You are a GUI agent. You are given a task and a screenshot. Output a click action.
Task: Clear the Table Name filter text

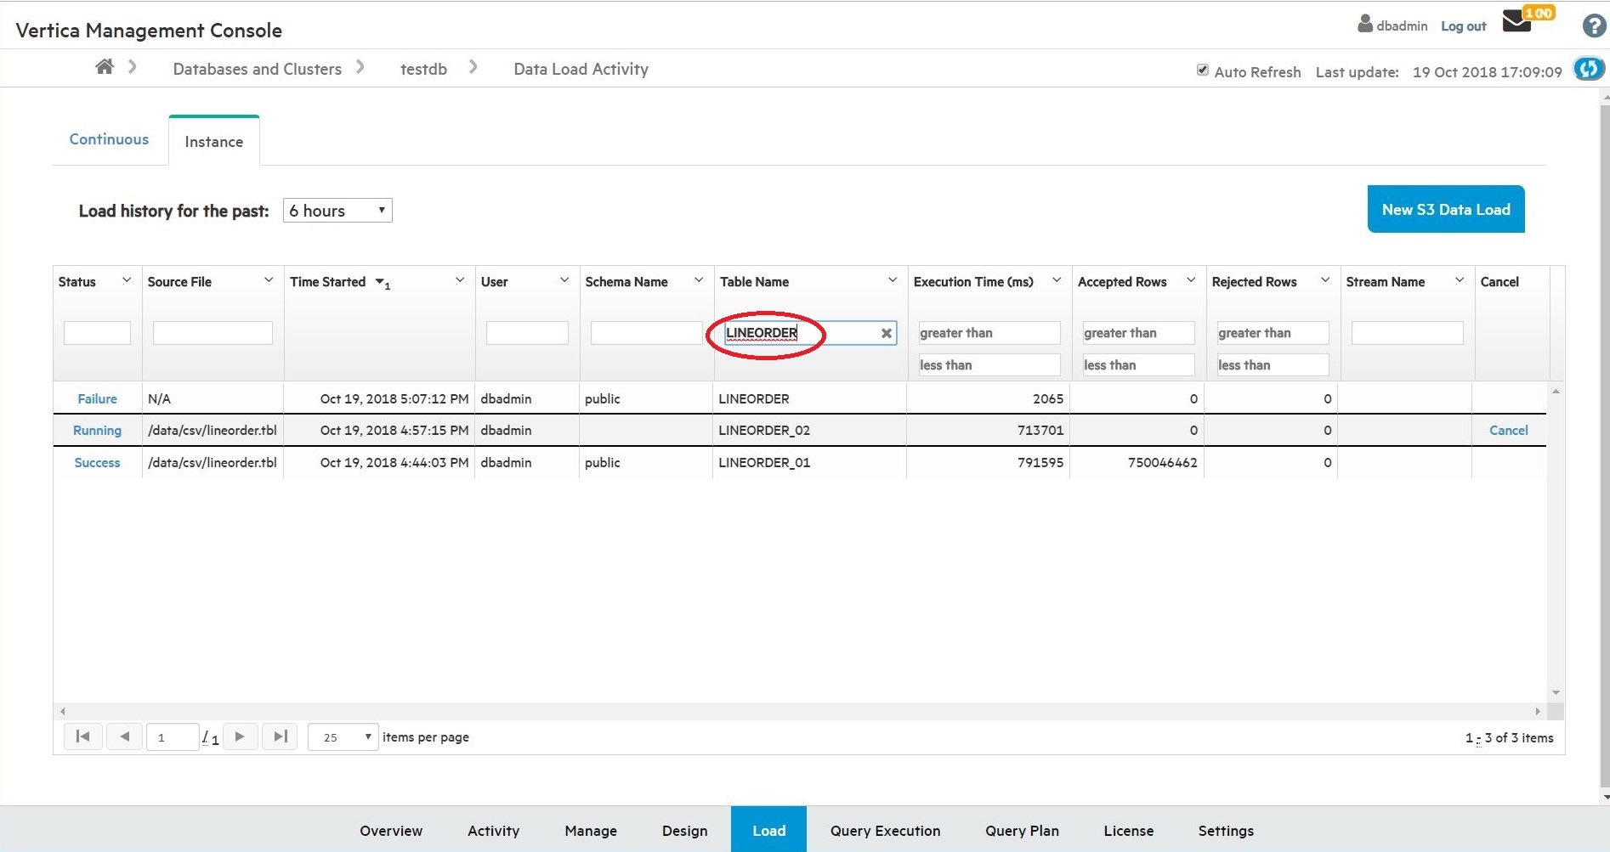887,333
